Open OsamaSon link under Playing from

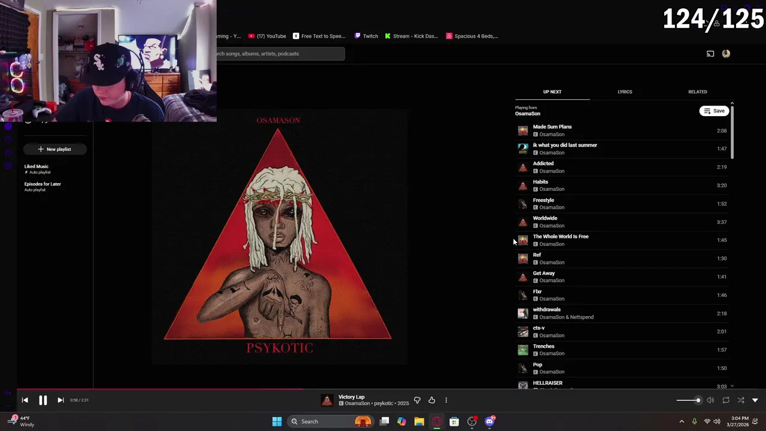(527, 114)
